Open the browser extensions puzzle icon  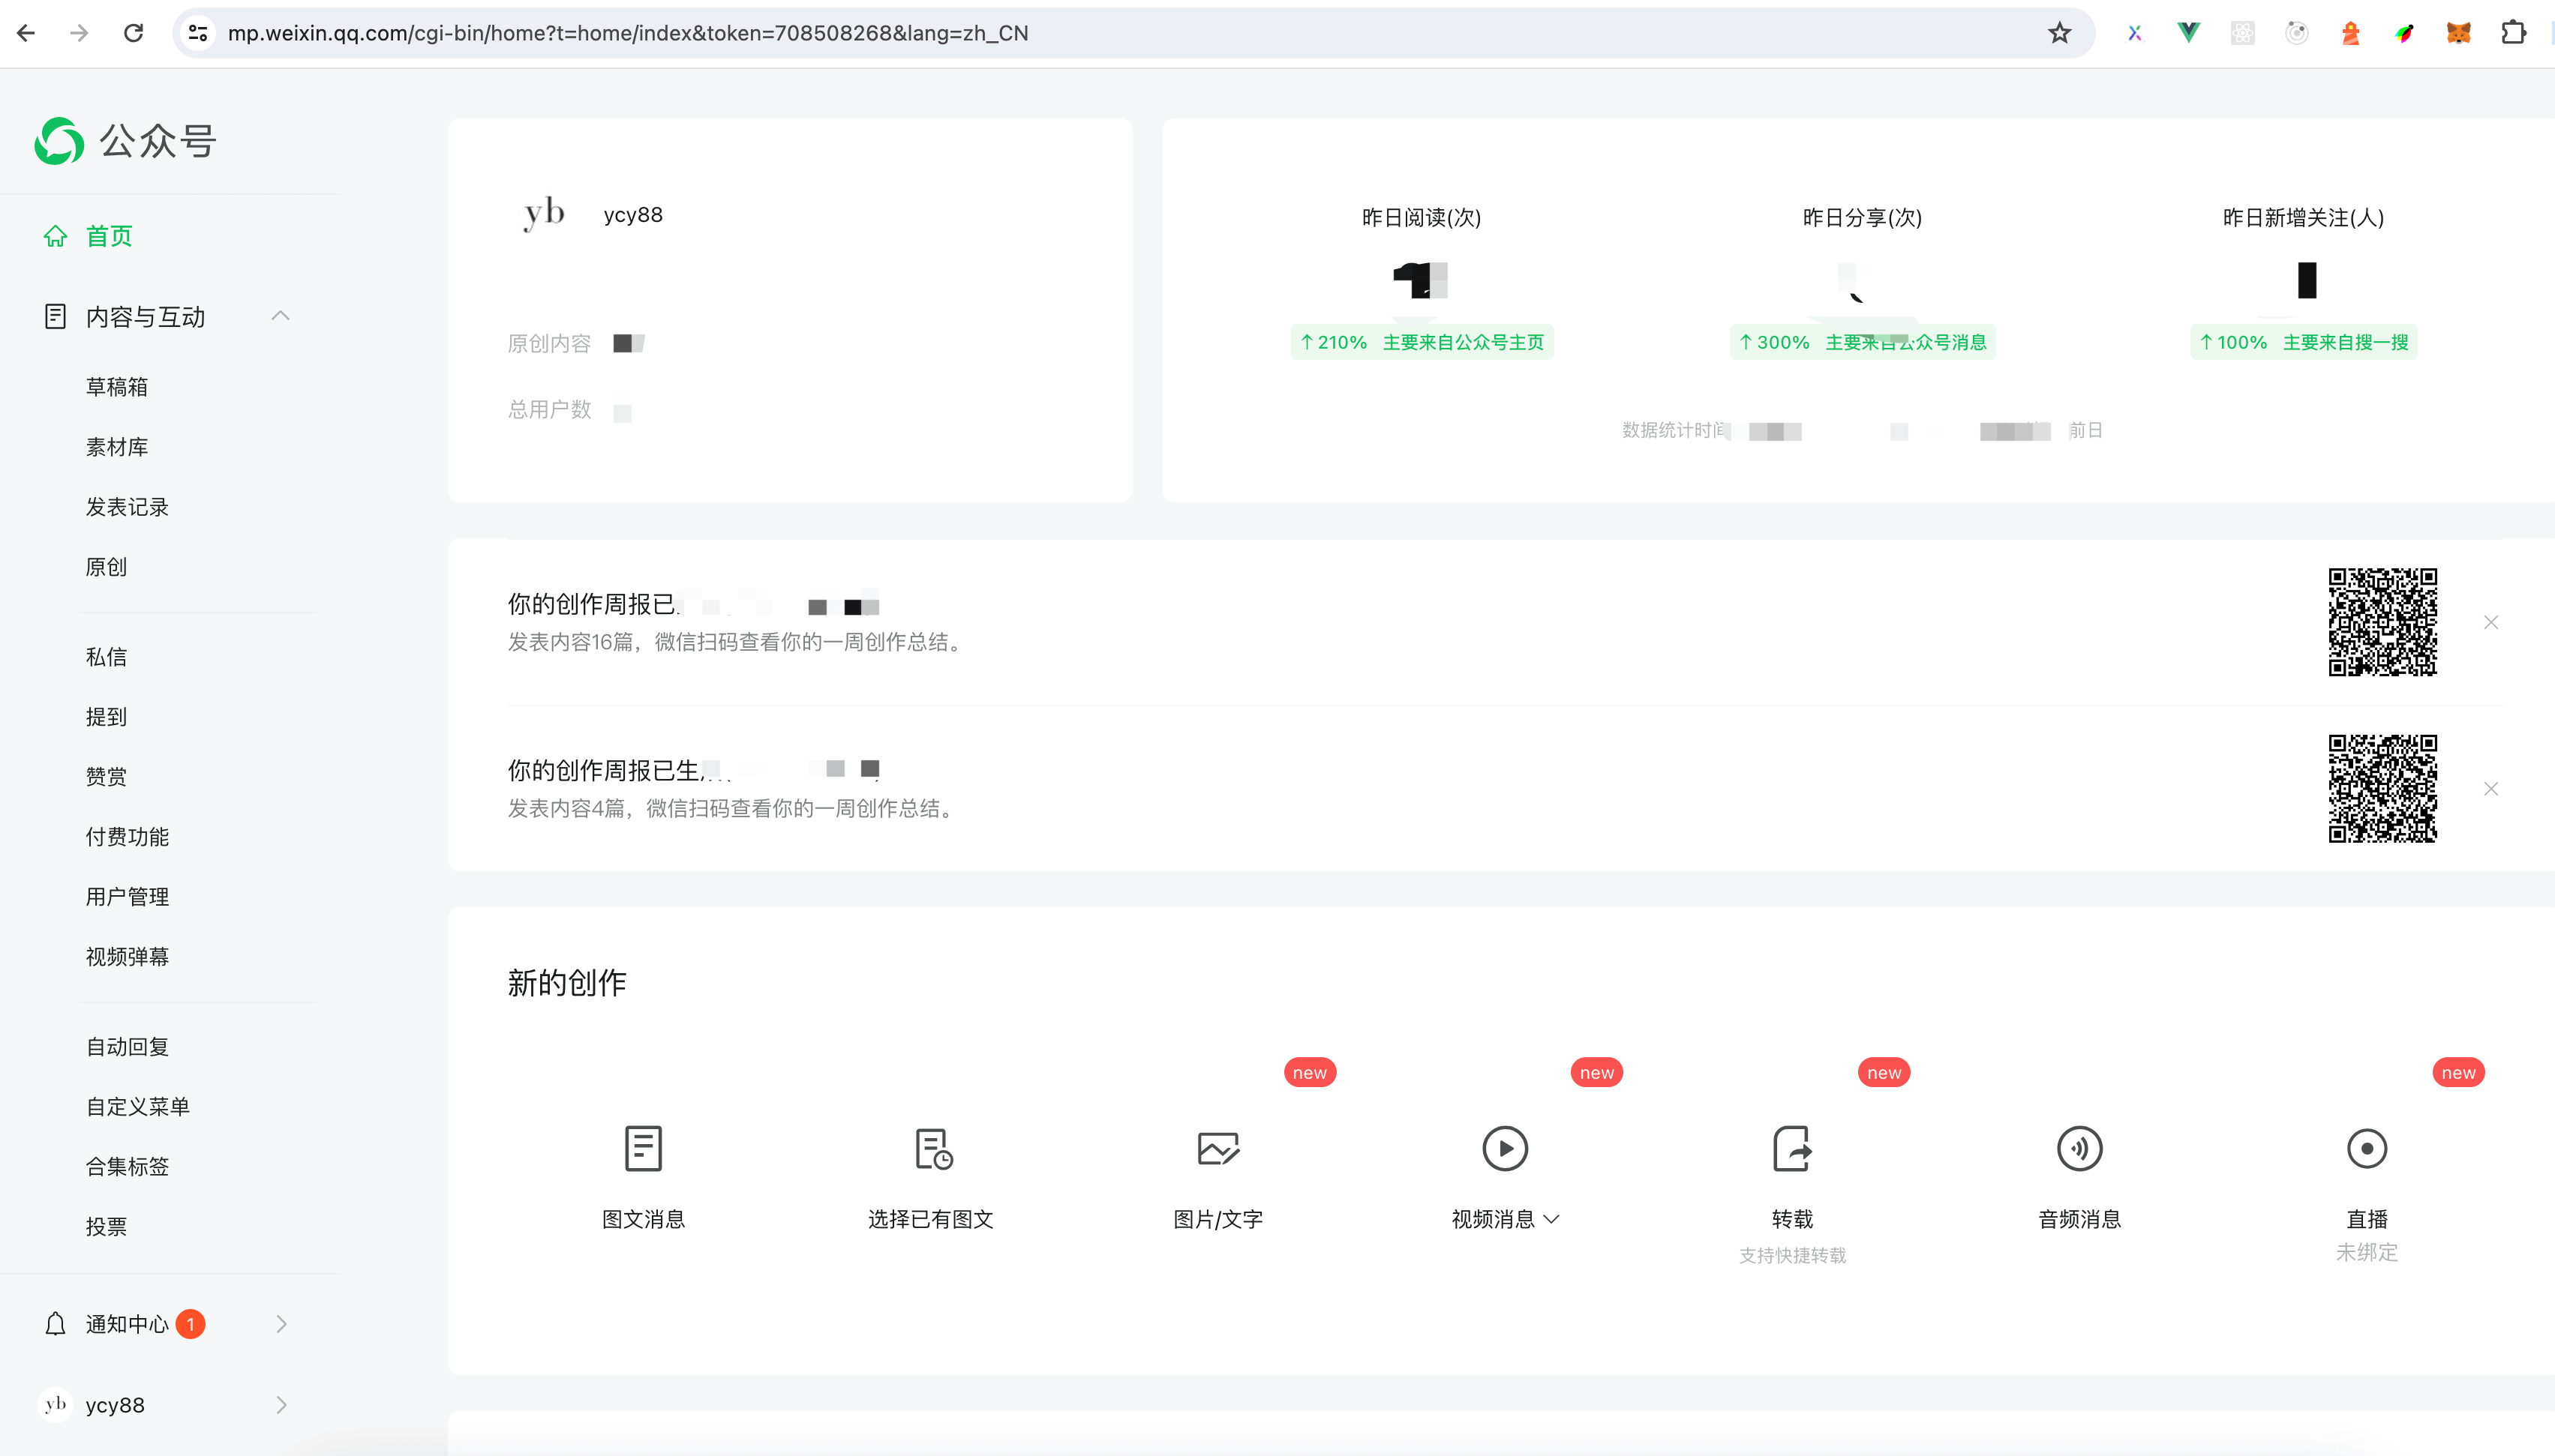point(2513,33)
